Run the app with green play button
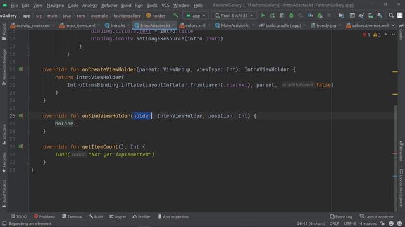The height and width of the screenshot is (227, 405). 263,15
